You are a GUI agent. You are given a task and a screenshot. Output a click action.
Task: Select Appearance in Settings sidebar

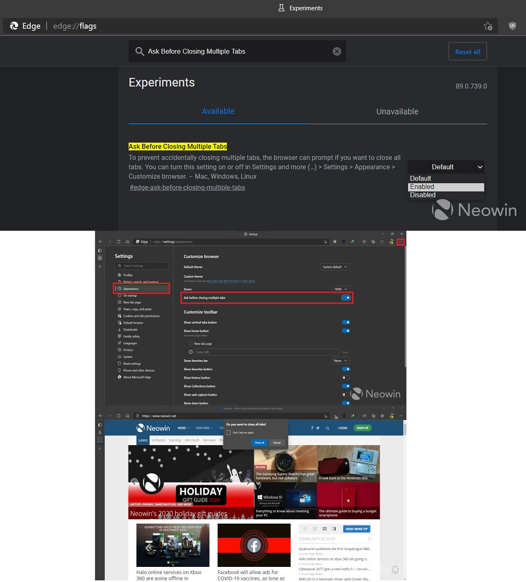[x=141, y=289]
